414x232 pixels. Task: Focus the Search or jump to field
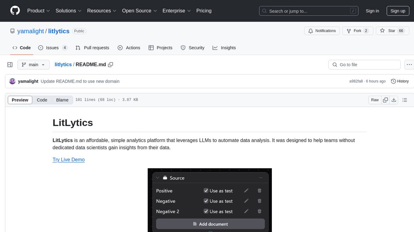(x=309, y=11)
